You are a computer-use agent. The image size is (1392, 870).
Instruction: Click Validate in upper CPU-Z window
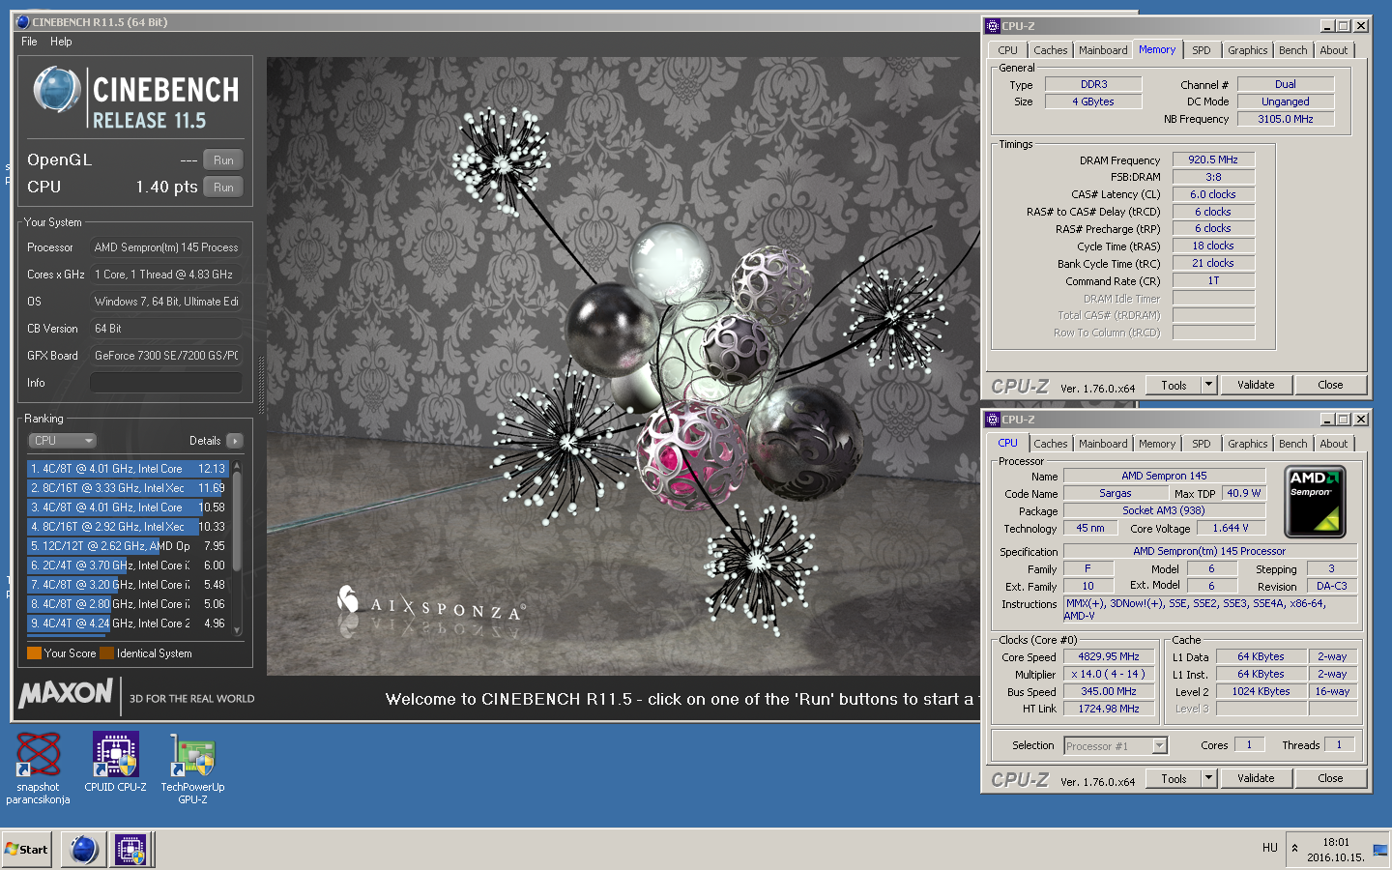click(x=1256, y=385)
